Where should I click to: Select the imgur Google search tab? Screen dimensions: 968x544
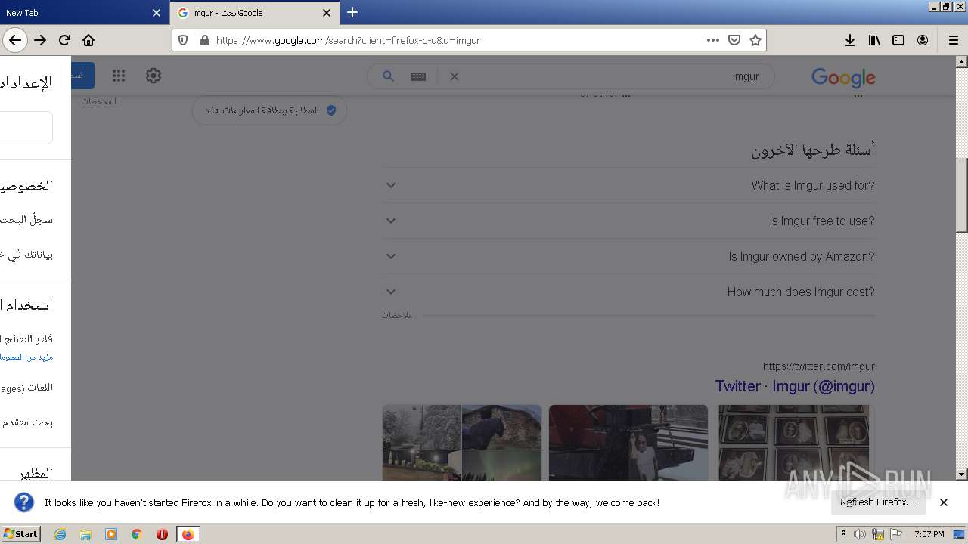tap(253, 13)
